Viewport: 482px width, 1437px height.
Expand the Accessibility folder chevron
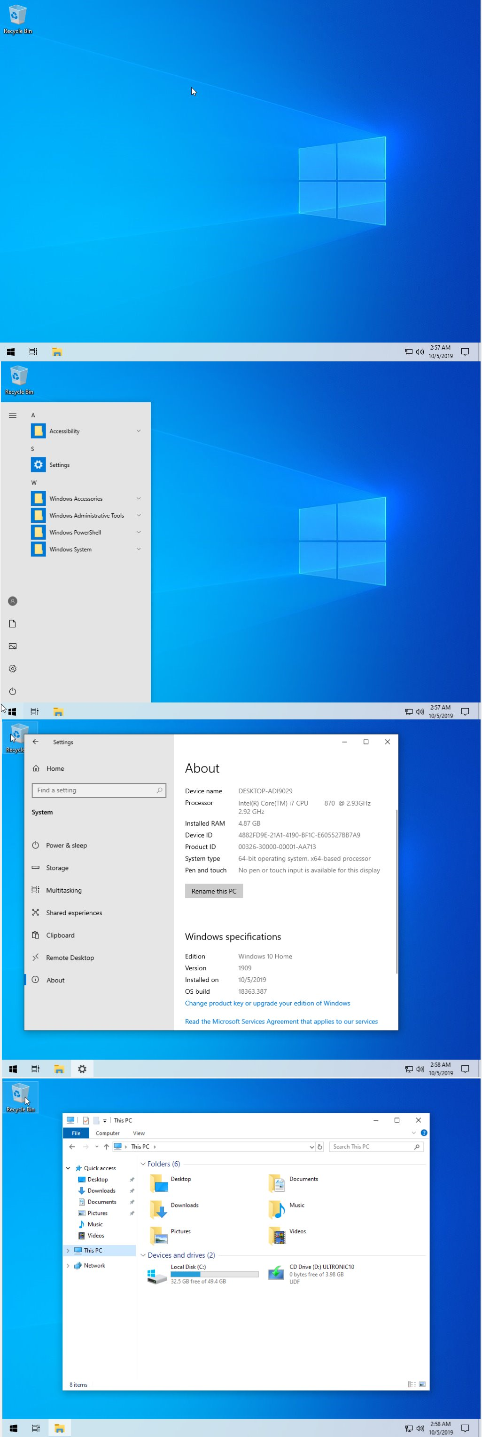138,431
